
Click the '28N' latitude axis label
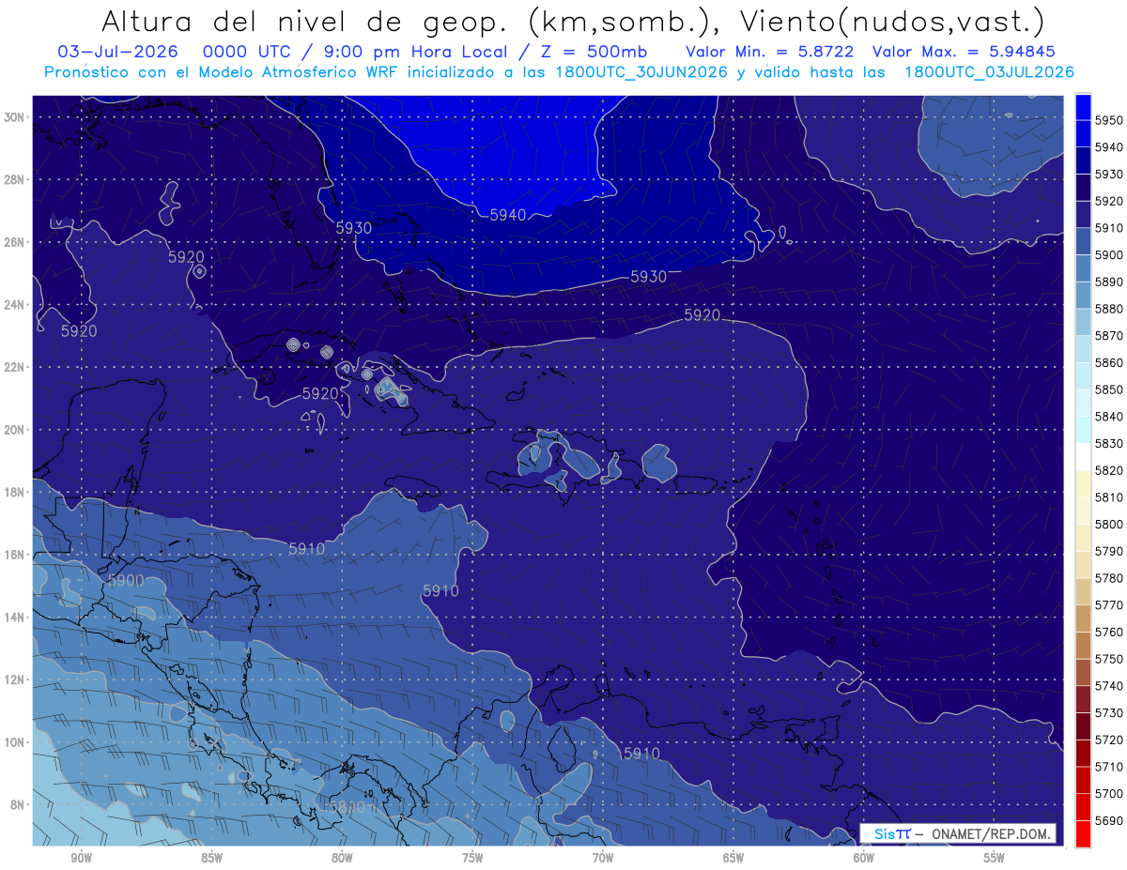click(14, 179)
